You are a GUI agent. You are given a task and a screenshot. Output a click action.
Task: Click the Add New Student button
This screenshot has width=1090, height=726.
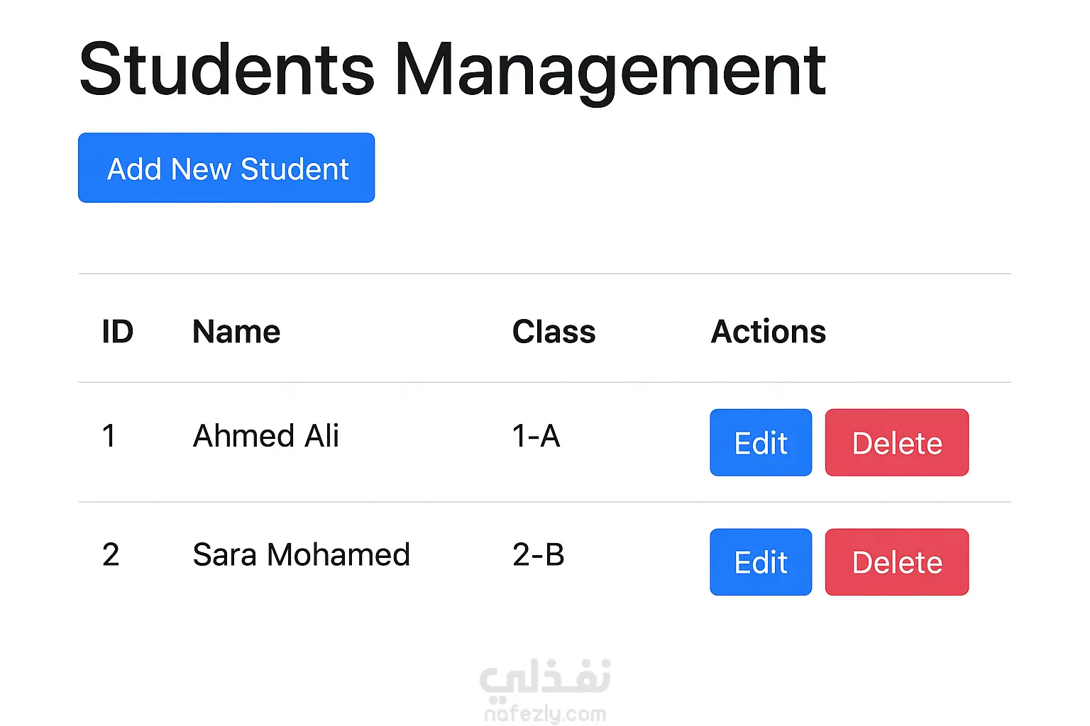(x=226, y=168)
